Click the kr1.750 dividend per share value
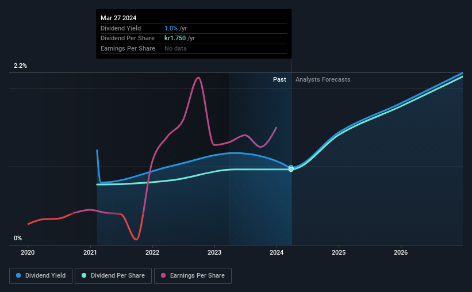 pos(175,39)
